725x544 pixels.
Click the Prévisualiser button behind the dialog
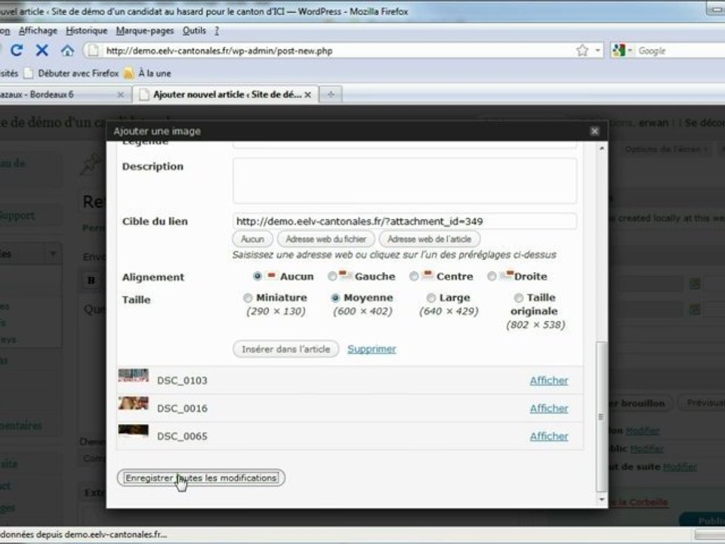pyautogui.click(x=703, y=403)
